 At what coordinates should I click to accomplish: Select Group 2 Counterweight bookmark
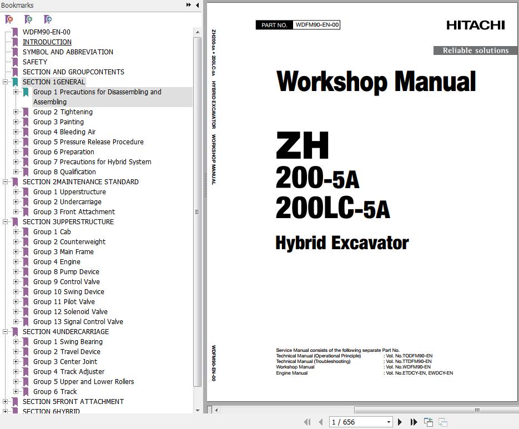coord(69,242)
